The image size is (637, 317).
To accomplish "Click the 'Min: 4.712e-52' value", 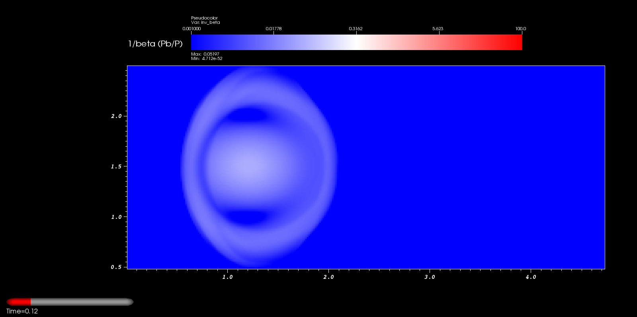I will point(207,58).
